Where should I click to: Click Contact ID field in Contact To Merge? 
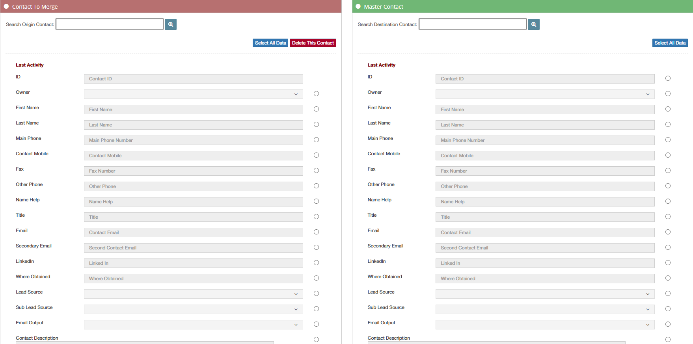[x=193, y=79]
